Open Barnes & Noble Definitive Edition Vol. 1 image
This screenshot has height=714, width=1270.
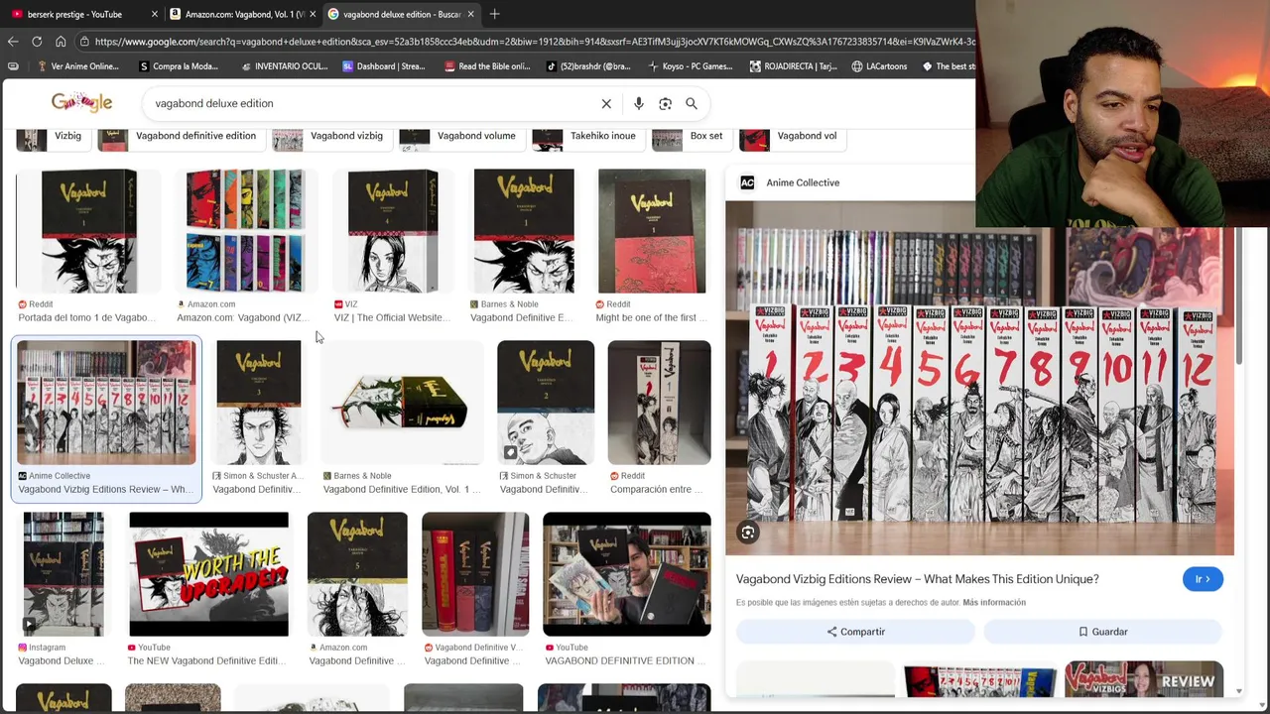402,403
